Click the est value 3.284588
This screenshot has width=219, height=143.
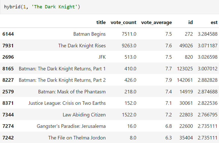[208, 34]
